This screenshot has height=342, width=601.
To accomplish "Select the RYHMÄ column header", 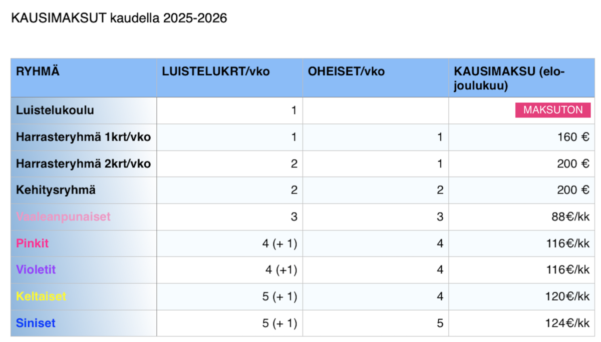I will (84, 78).
